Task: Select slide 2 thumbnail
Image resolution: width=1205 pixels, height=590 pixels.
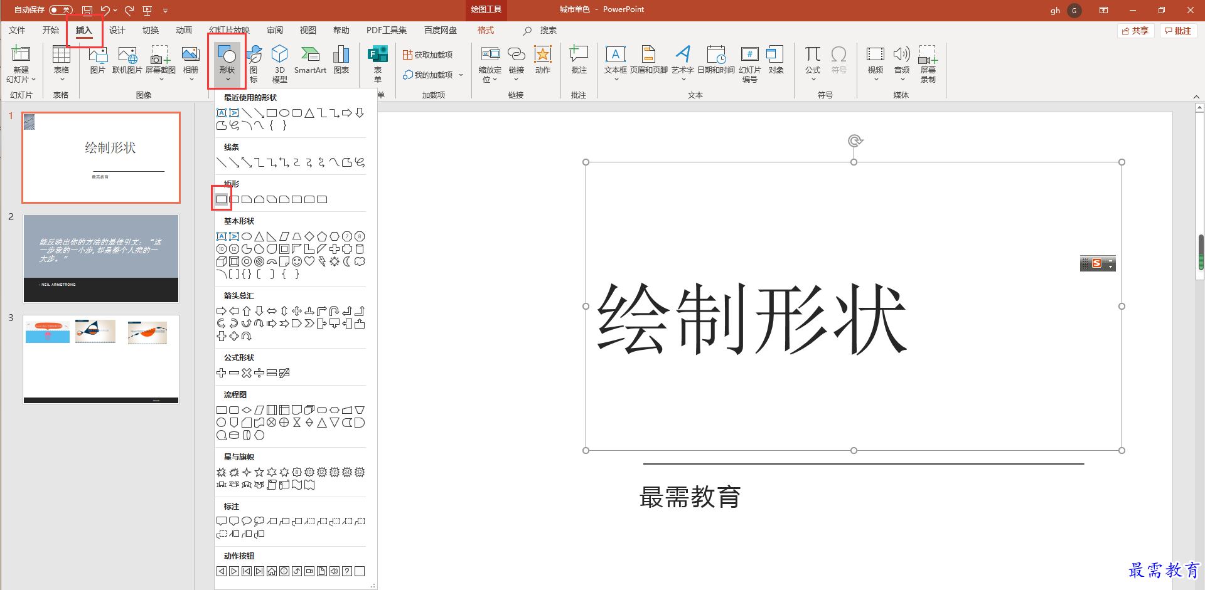Action: click(x=101, y=258)
